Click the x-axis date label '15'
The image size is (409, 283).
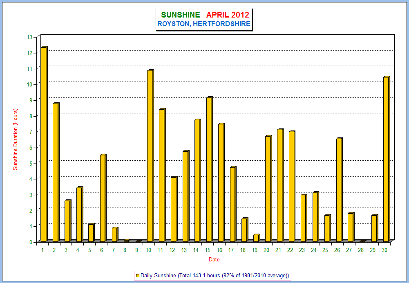[208, 250]
